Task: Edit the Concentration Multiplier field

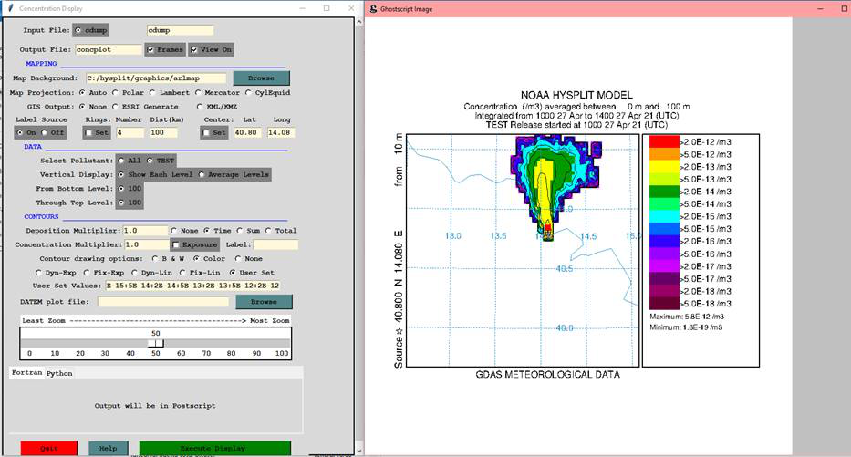Action: [x=147, y=244]
